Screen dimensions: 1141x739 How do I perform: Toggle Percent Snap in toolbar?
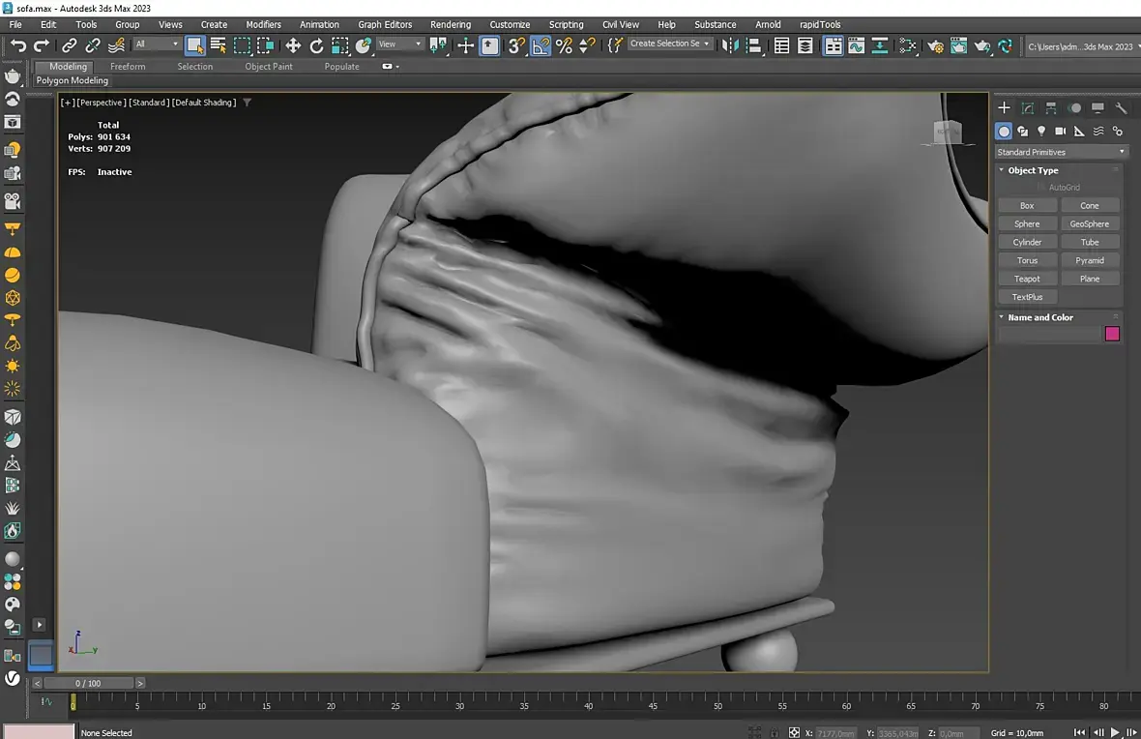pos(564,44)
